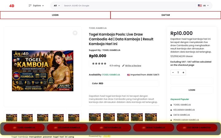Click the quantity value 1
221x138 pixels.
(178, 72)
